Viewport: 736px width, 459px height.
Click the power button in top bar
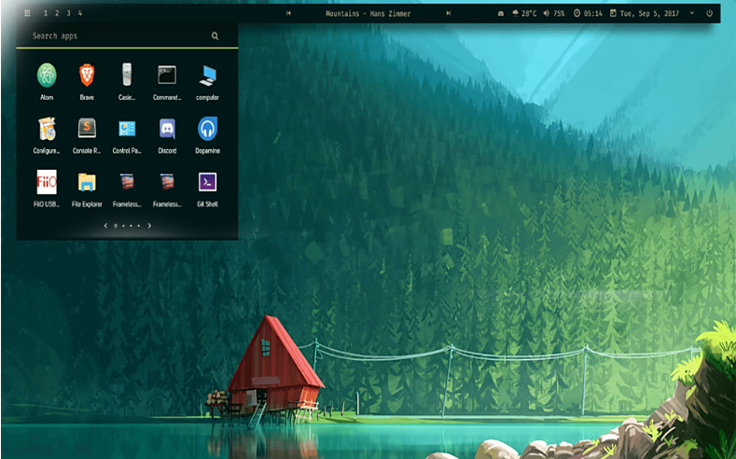tap(709, 13)
